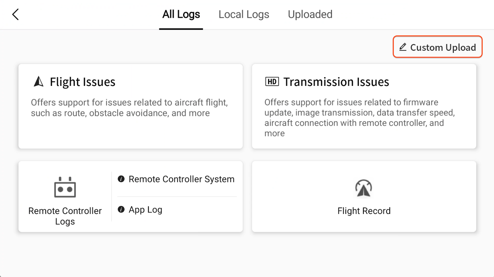Screen dimensions: 494x277
Task: Click the remote controller icon
Action: click(65, 187)
